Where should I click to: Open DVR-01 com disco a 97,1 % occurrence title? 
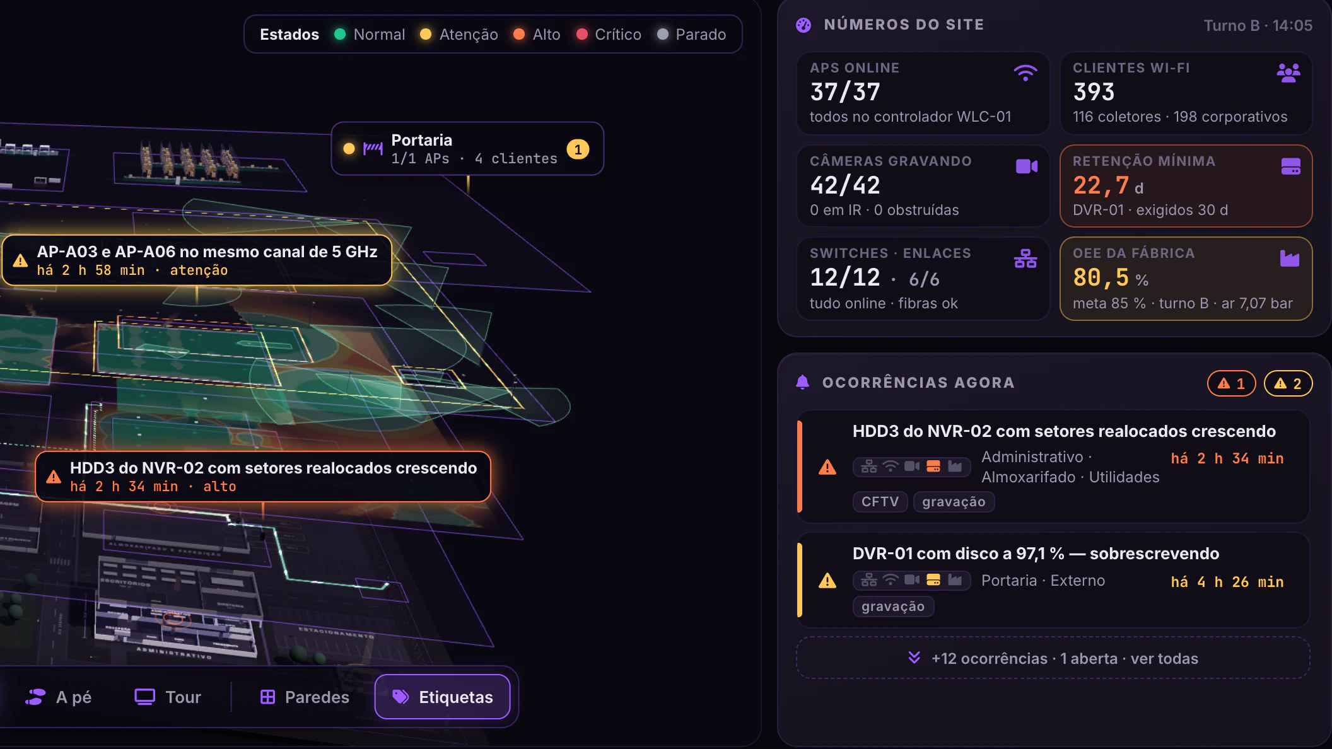[x=1036, y=554]
